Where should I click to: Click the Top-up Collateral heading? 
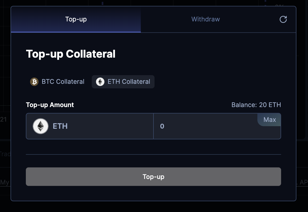[71, 54]
